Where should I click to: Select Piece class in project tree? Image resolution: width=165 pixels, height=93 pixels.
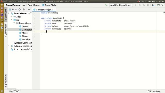25,36
